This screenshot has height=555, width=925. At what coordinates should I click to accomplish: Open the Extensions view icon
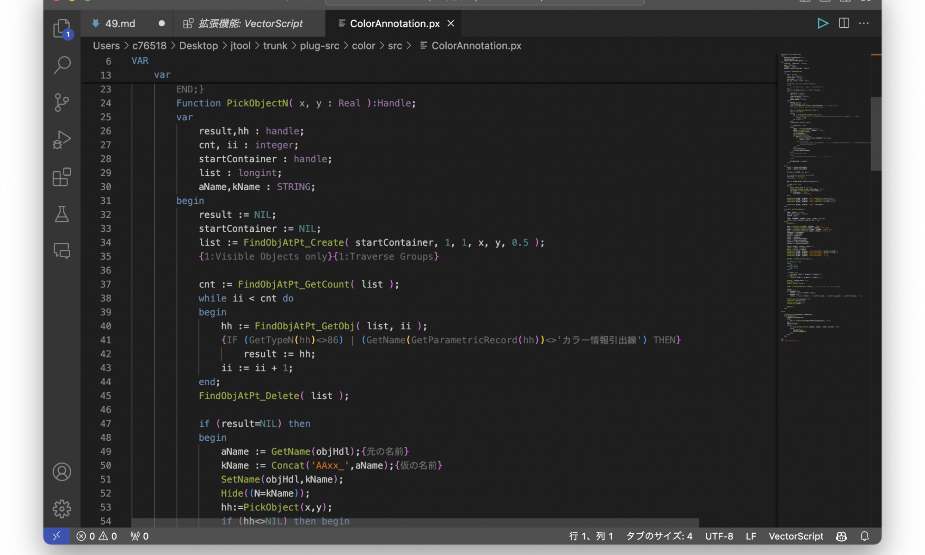coord(62,177)
